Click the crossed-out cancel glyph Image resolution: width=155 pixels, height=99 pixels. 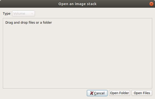click(92, 93)
